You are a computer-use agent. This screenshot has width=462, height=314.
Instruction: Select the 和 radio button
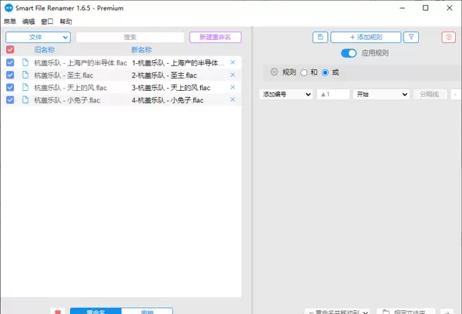[x=304, y=72]
